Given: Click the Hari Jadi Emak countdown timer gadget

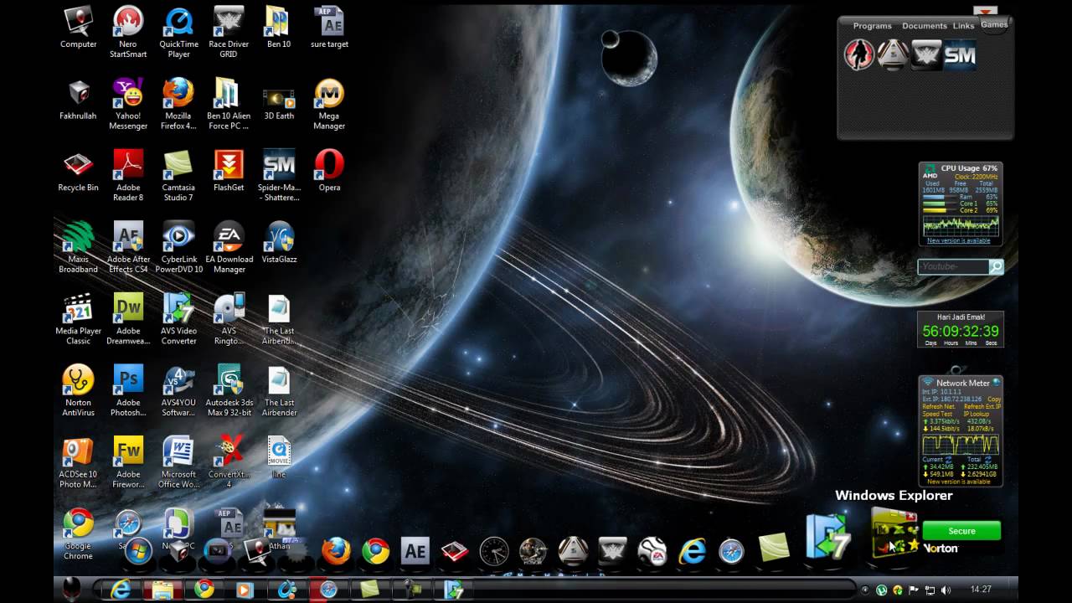Looking at the screenshot, I should click(961, 329).
